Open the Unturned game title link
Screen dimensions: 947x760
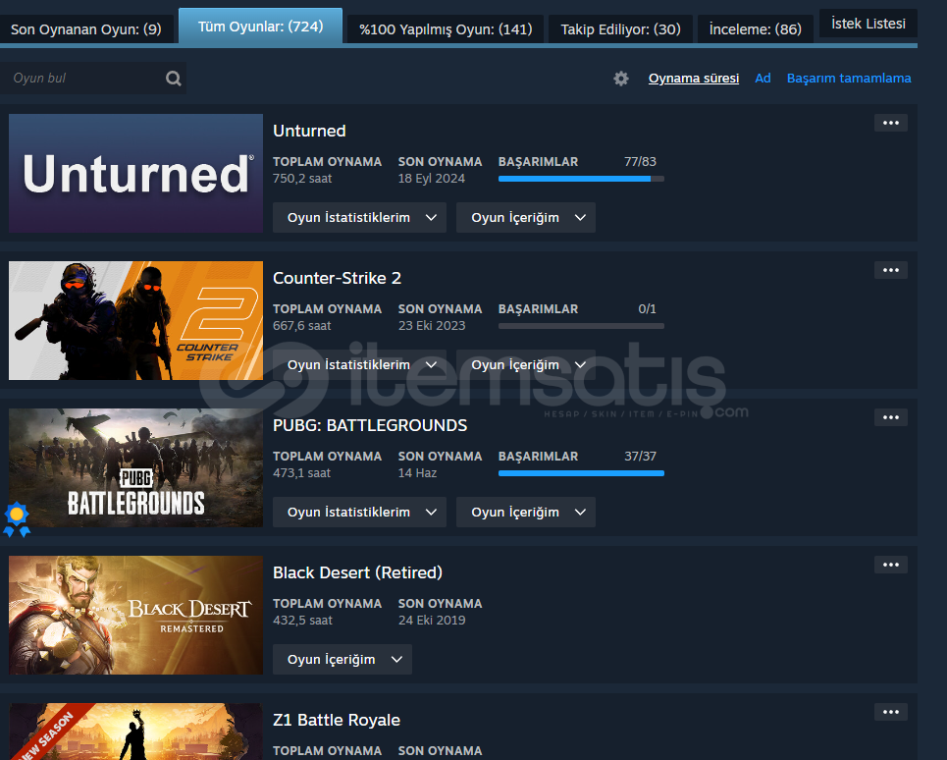pyautogui.click(x=309, y=131)
